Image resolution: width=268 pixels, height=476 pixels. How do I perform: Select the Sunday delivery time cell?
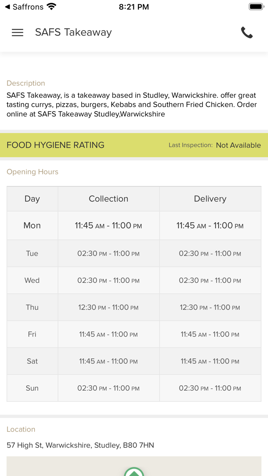click(x=210, y=388)
